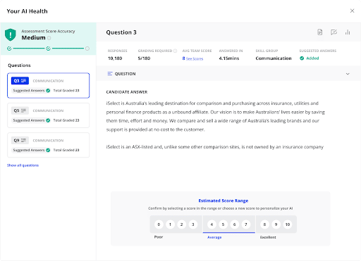Viewport: 361px width, 261px height.
Task: Select score 7
Action: point(246,224)
